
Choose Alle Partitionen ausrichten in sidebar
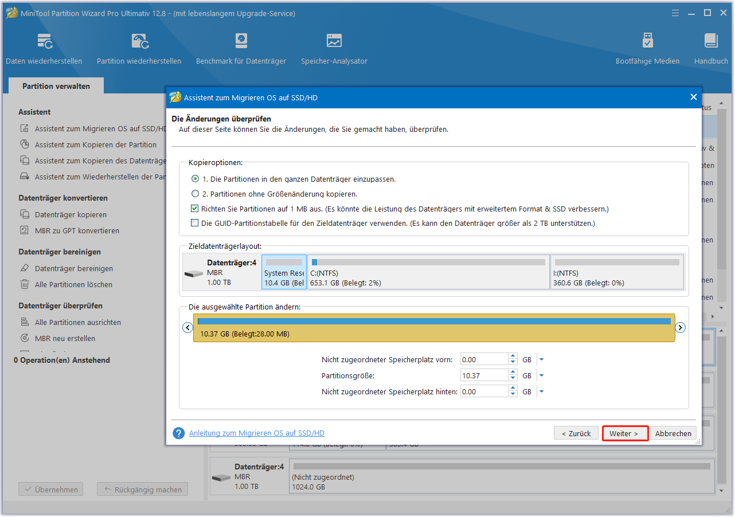click(78, 322)
